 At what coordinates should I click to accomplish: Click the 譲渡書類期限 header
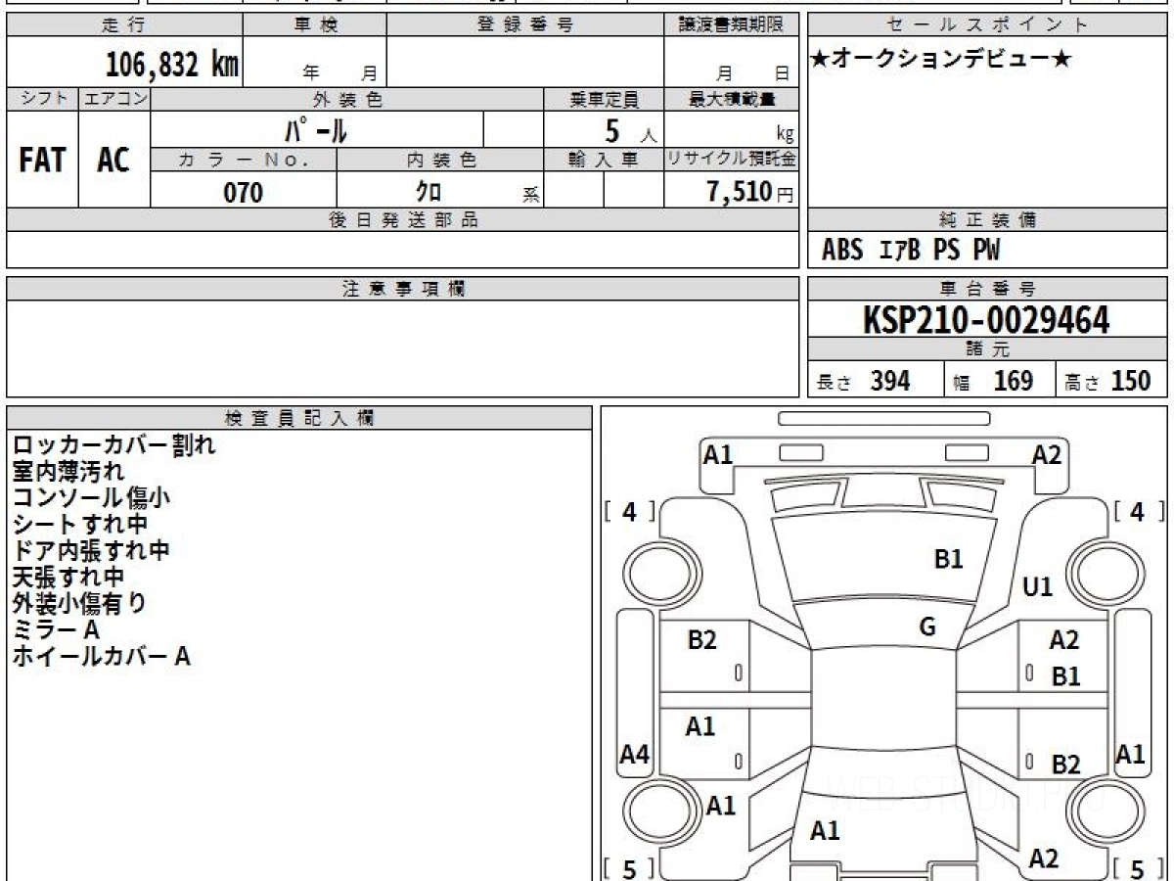point(732,25)
